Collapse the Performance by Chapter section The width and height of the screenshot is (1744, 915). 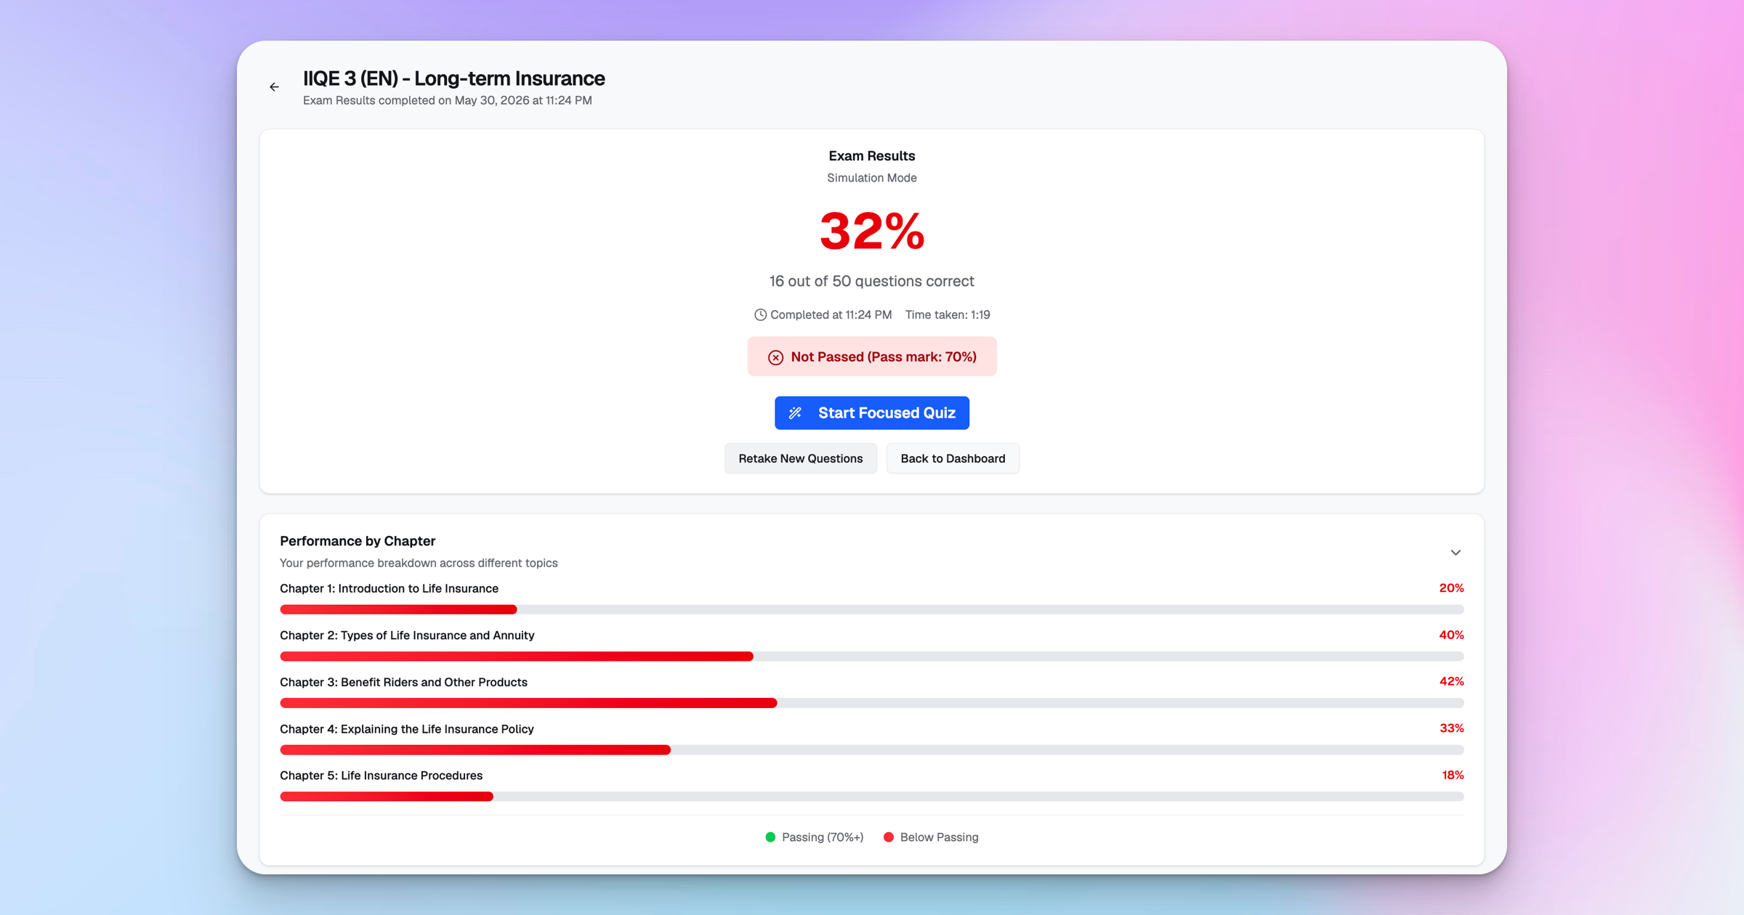click(1456, 553)
